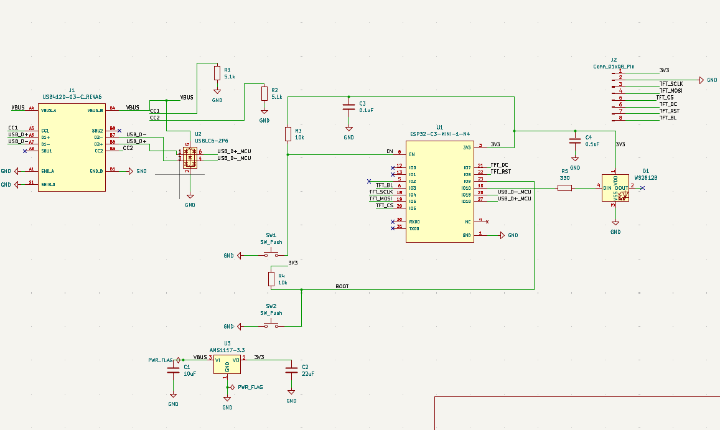This screenshot has width=720, height=430.
Task: Click the USBLC6-2P6 value text
Action: (212, 141)
